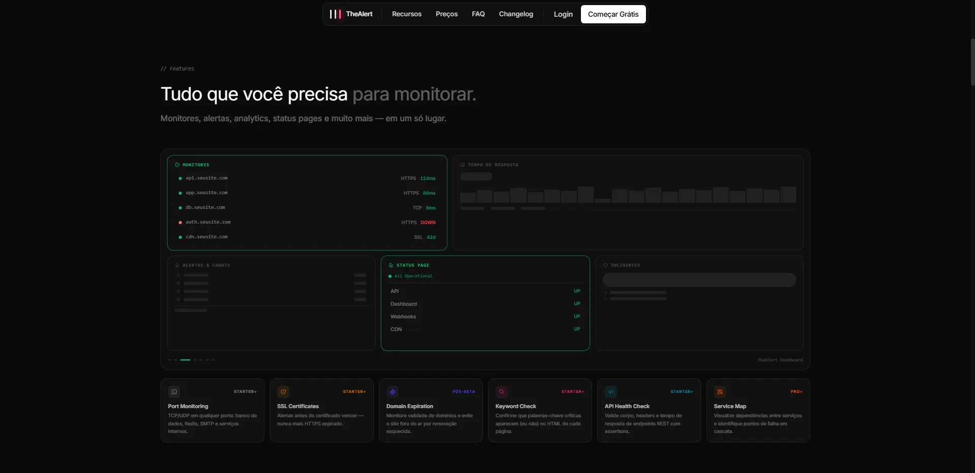Select the last carousel indicator dash
Screen dimensions: 975x473
click(213, 360)
